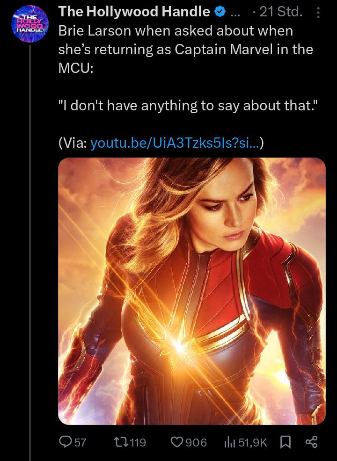Viewport: 337px width, 461px height.
Task: Click the tweet text about Brie Larson
Action: (x=186, y=50)
